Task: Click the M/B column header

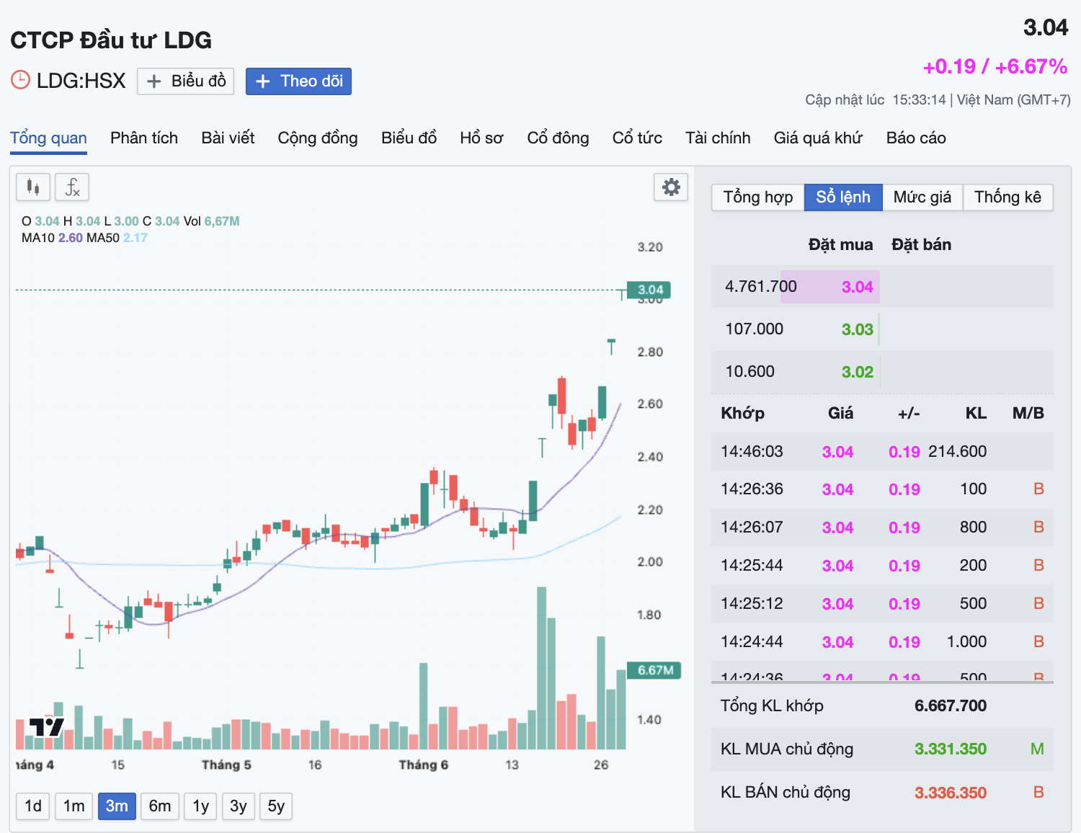Action: point(1028,414)
